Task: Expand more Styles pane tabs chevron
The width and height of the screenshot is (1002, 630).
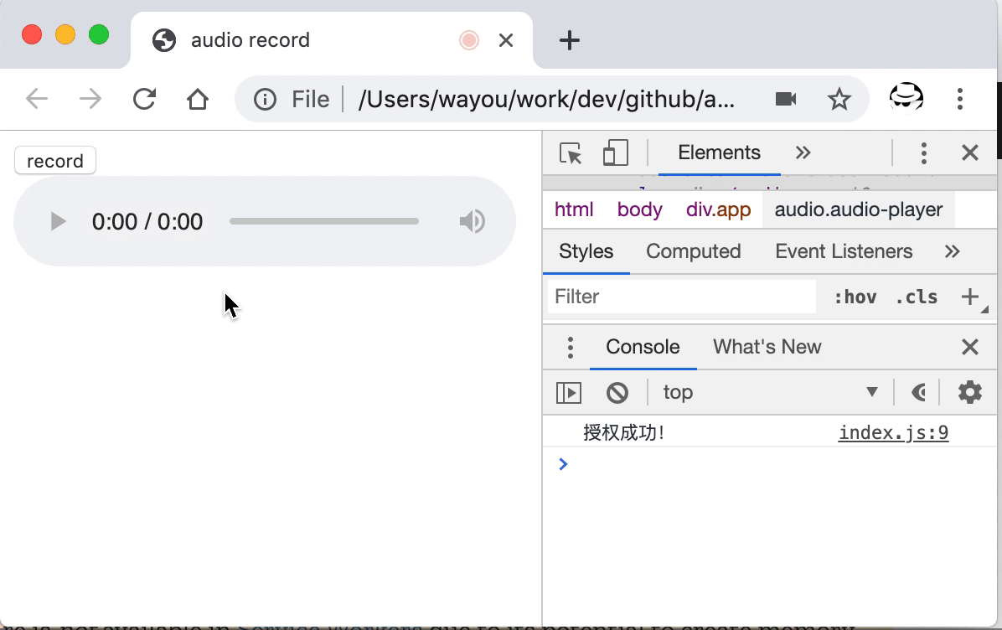Action: (x=952, y=251)
